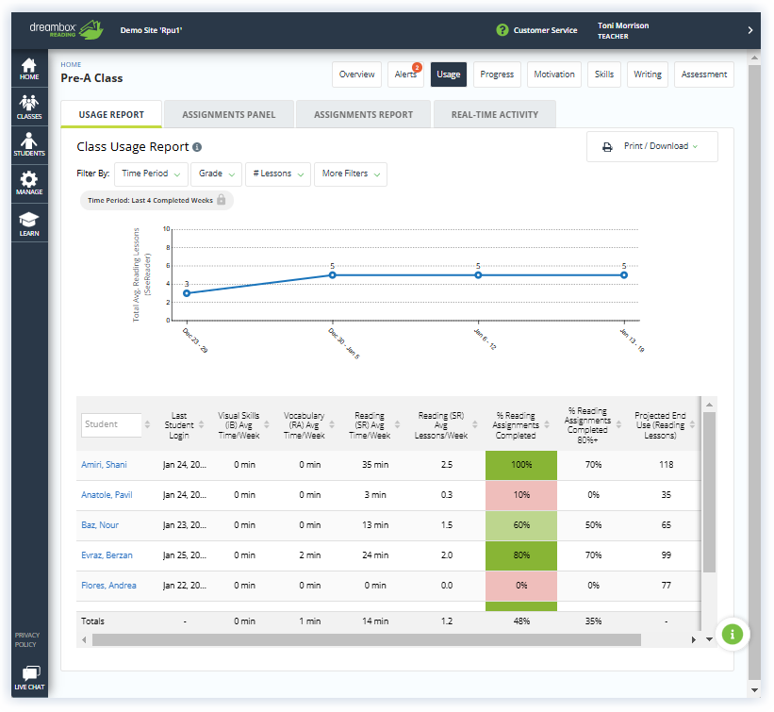Open the HOME section in the sidebar
Screen dimensions: 774x712
click(28, 69)
